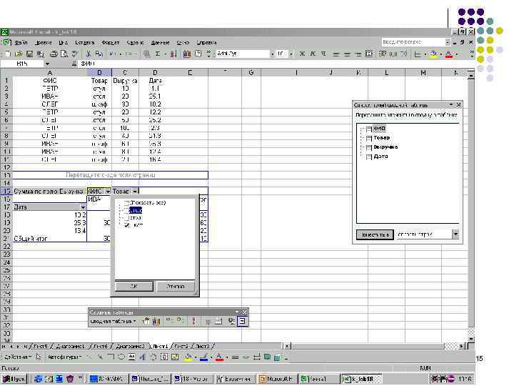Toggle the checked last item checkbox in filter
This screenshot has width=514, height=386.
click(x=127, y=225)
